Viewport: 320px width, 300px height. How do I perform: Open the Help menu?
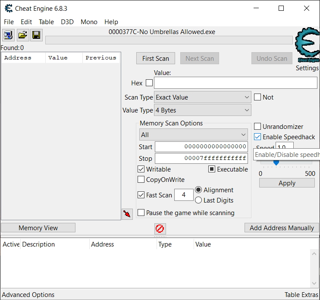[x=111, y=22]
